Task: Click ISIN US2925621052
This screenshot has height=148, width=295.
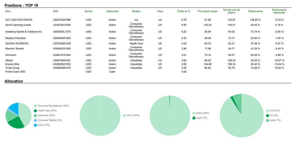Action: (62, 64)
